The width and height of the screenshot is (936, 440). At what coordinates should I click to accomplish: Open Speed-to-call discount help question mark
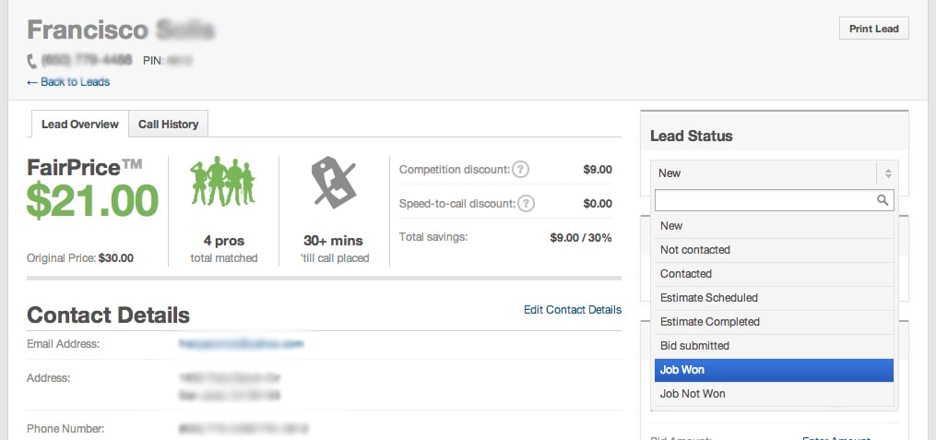coord(526,204)
